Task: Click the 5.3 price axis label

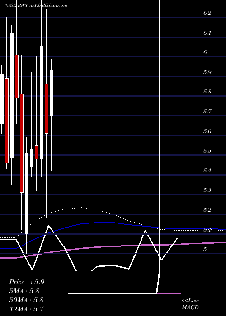Action: tap(207, 190)
